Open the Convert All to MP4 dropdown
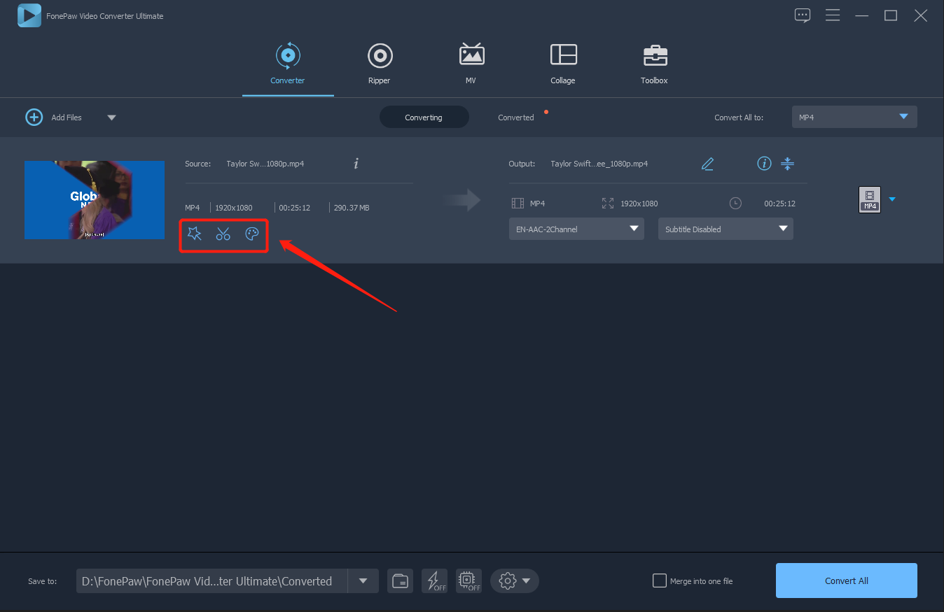Image resolution: width=944 pixels, height=612 pixels. point(854,117)
